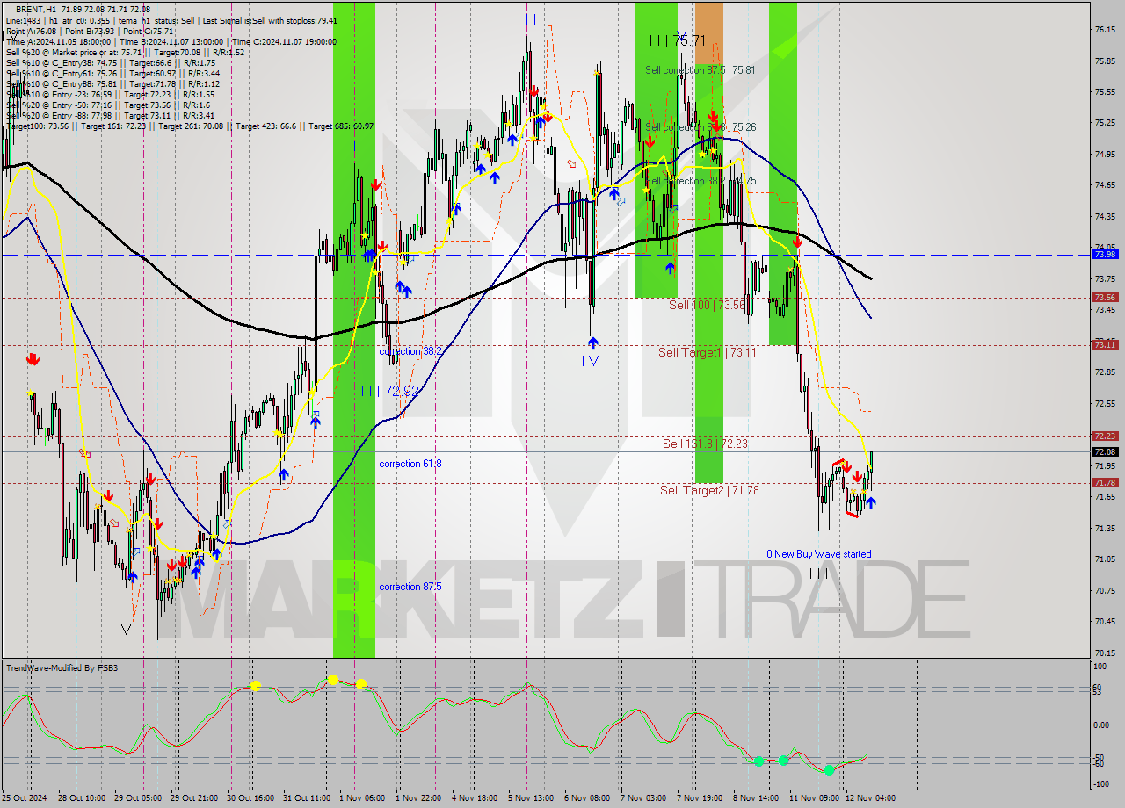Click the 'TrendWave-Modified By FSB3' indicator title

point(62,668)
